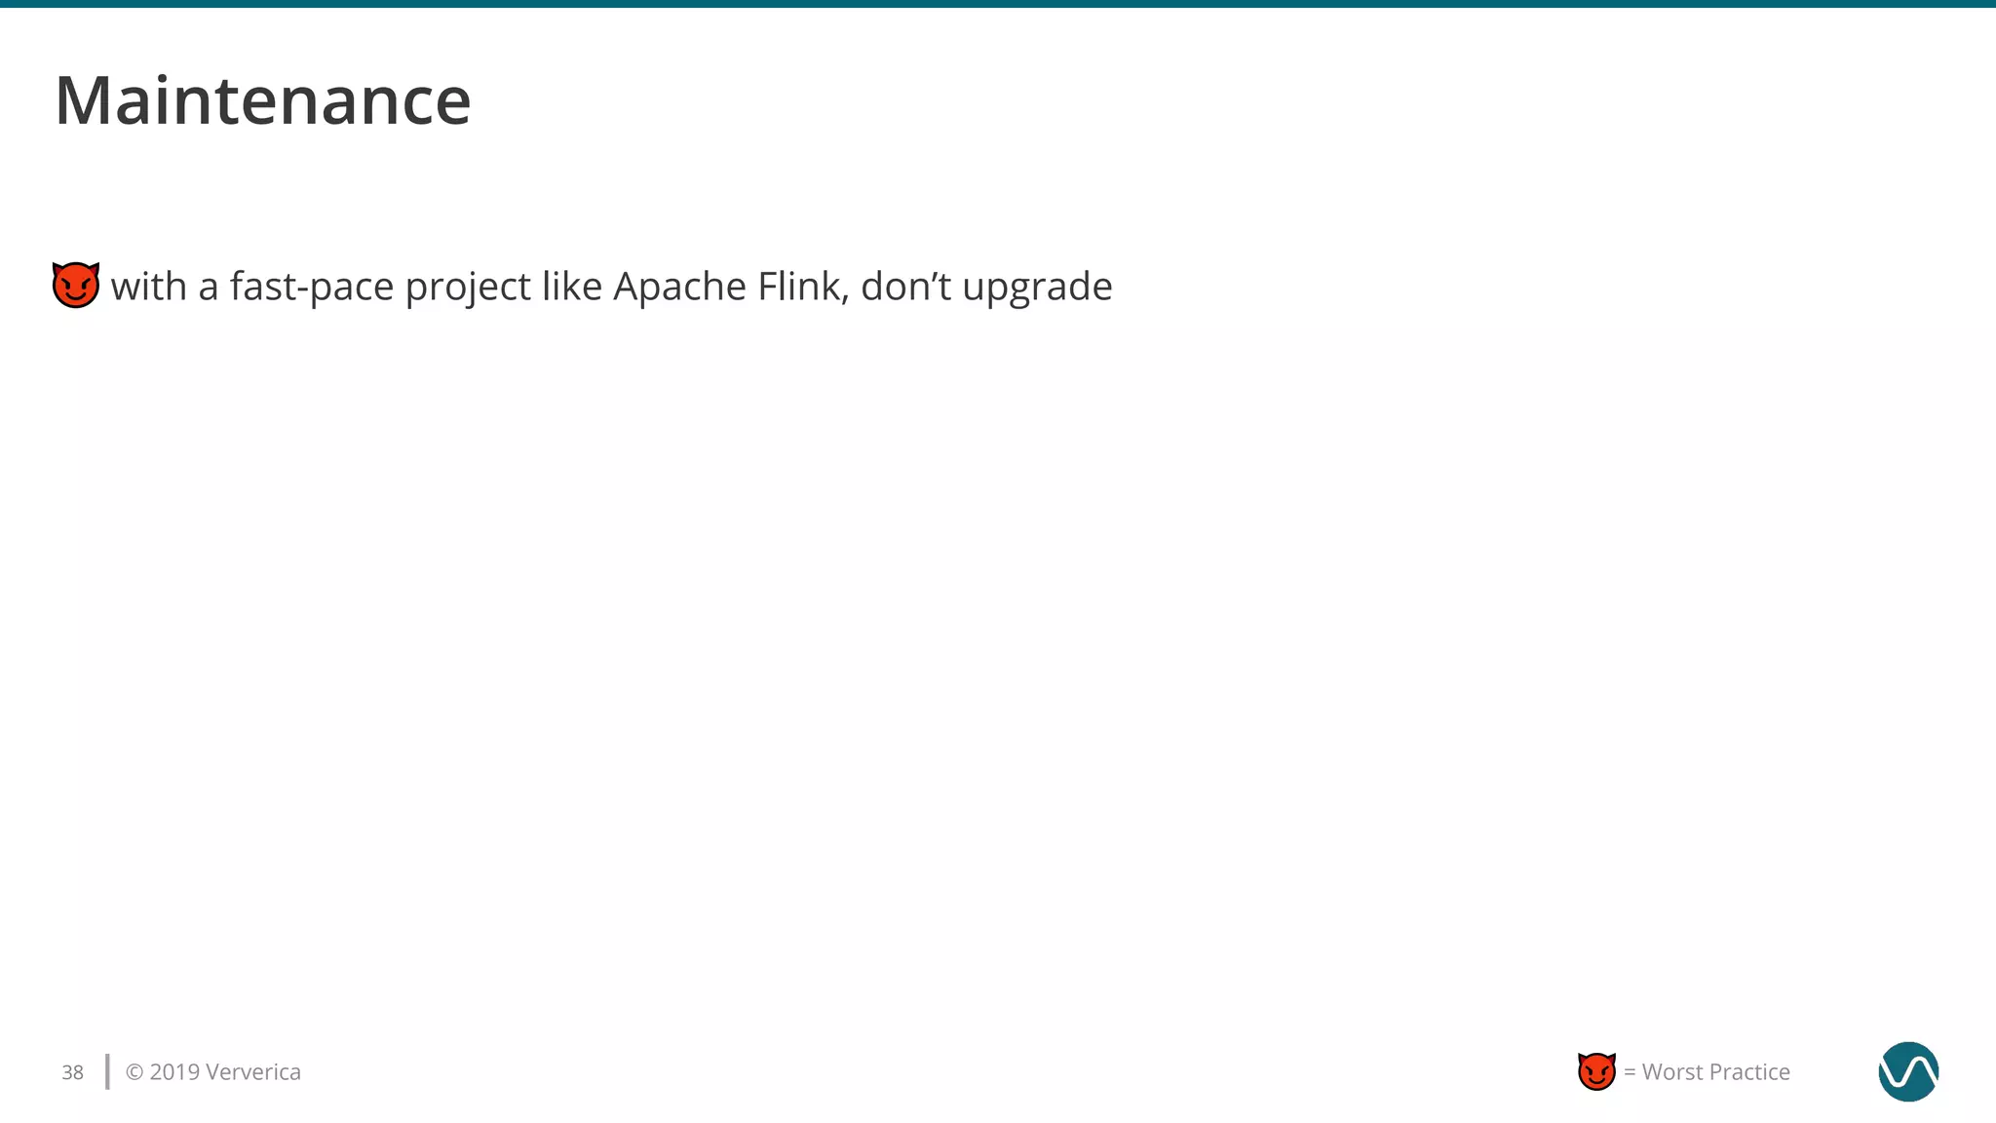Click the gray divider next to the slide number
The height and width of the screenshot is (1123, 1996).
pos(107,1071)
